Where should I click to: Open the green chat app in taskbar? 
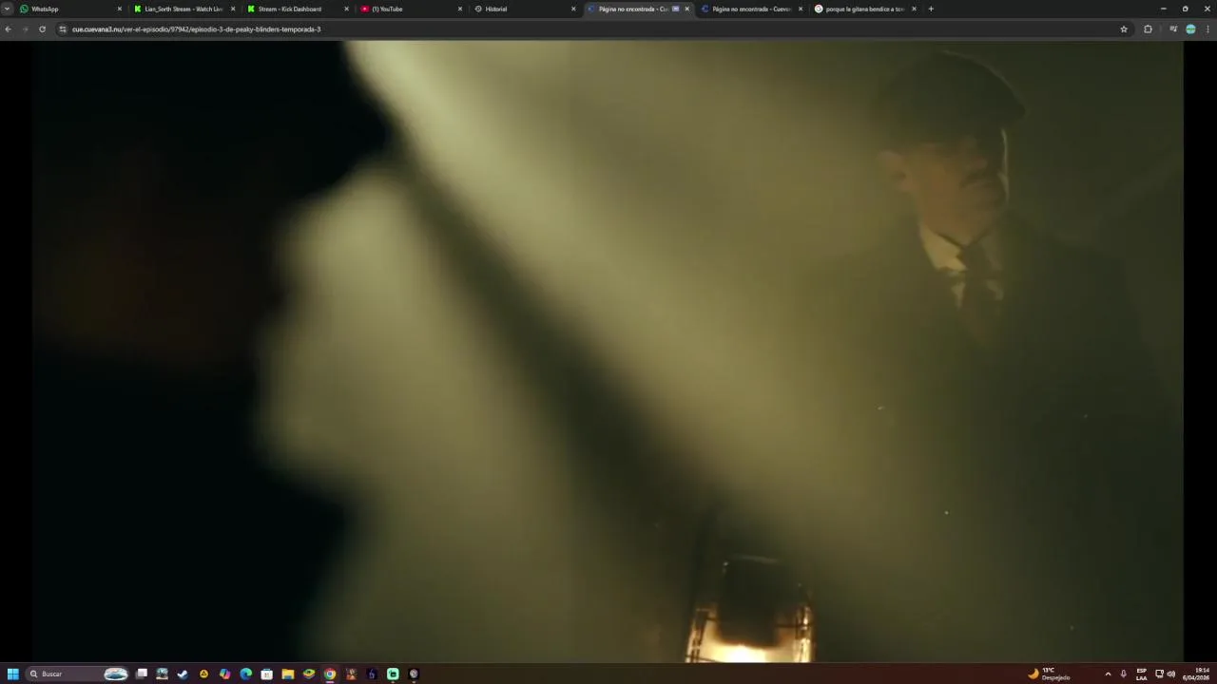point(393,674)
